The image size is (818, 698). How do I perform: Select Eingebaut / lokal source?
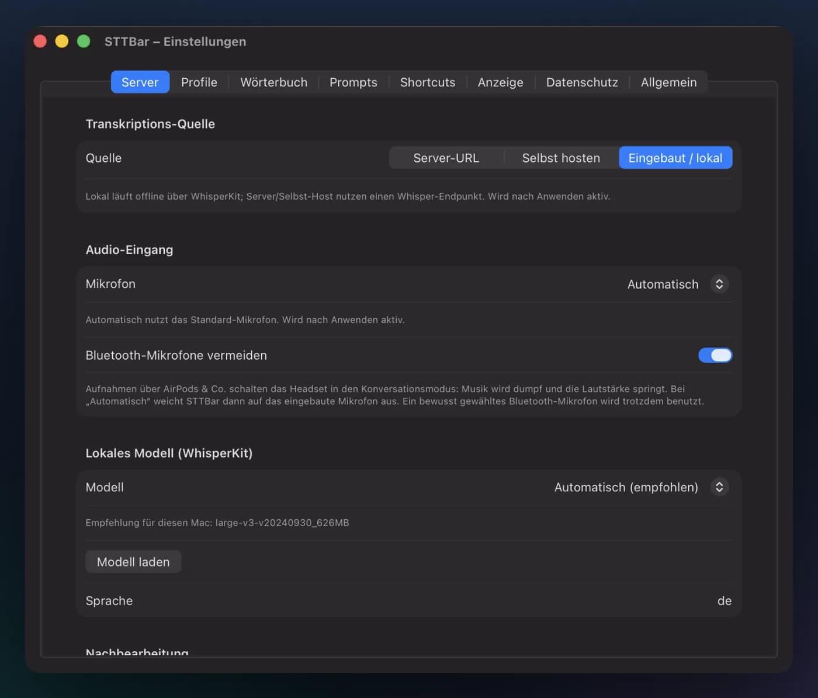pyautogui.click(x=675, y=158)
